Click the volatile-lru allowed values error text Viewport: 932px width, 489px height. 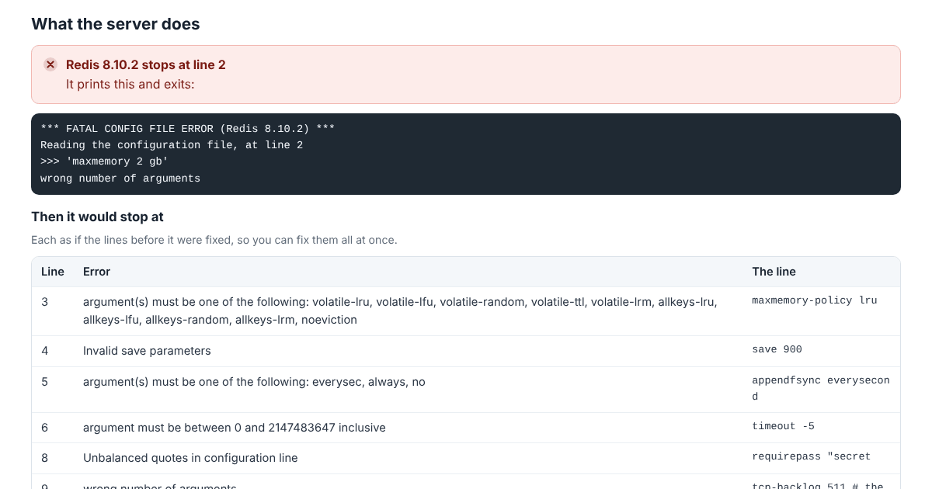pos(400,310)
